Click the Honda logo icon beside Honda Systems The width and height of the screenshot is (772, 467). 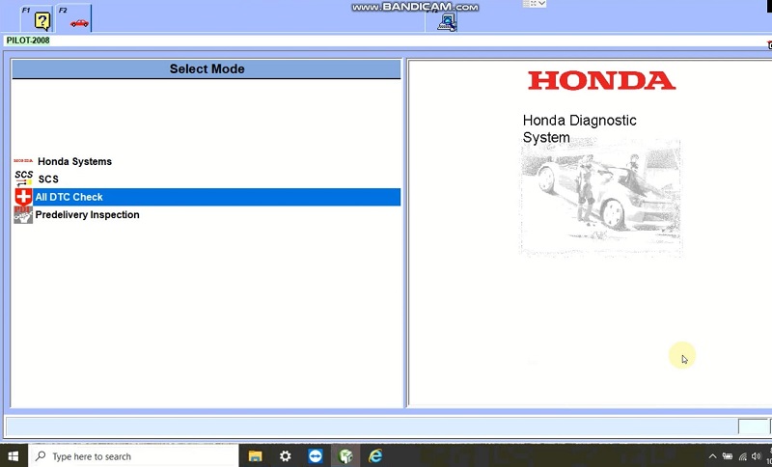(x=23, y=161)
